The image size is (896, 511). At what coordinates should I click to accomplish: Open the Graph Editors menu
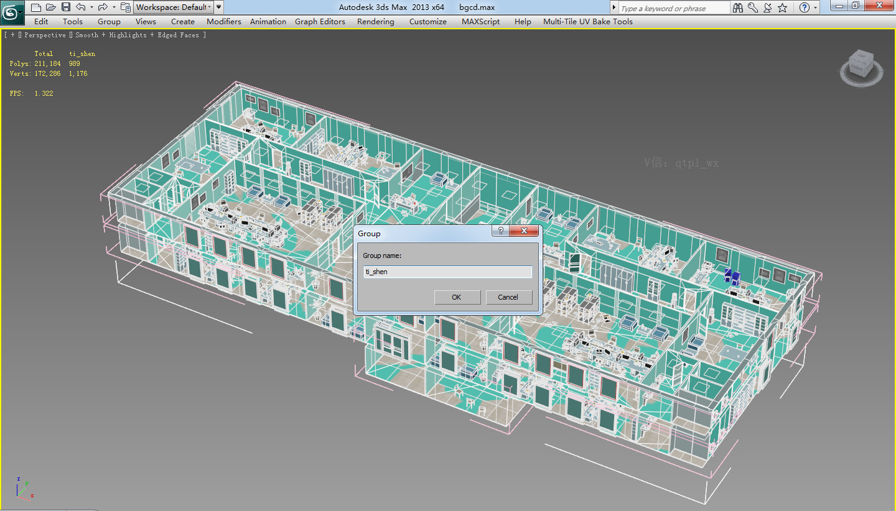(320, 21)
